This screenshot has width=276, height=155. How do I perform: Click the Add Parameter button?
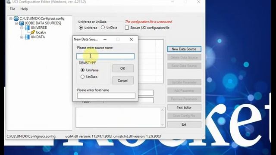184,91
